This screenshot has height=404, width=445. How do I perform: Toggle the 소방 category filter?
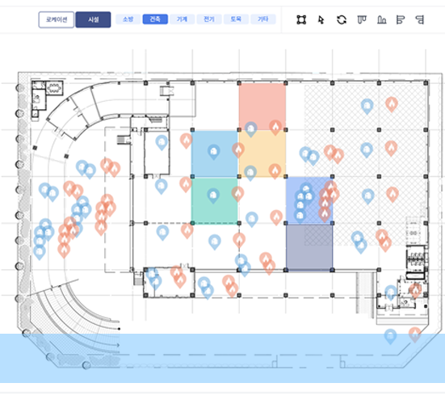click(x=128, y=19)
